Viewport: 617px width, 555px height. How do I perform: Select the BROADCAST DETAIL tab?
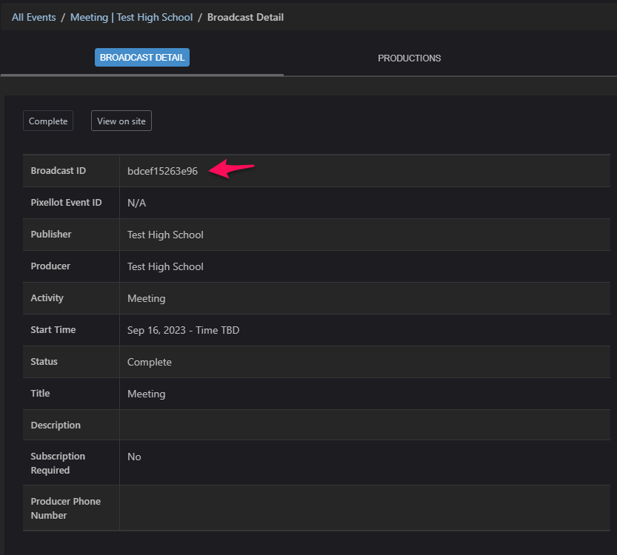pyautogui.click(x=142, y=58)
